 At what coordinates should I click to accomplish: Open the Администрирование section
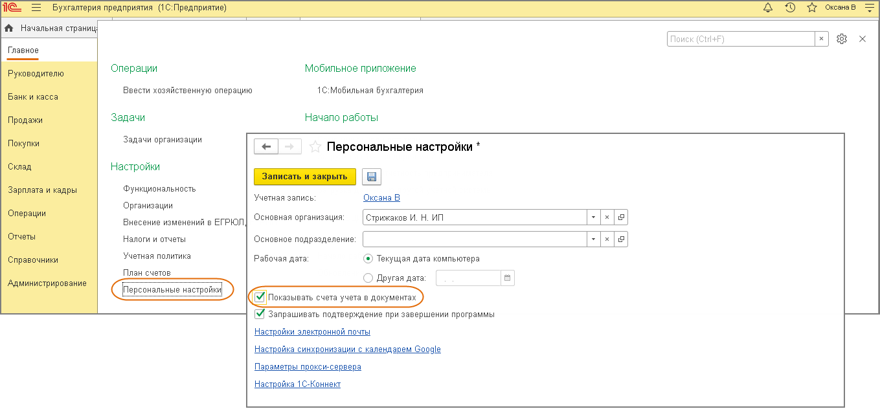[x=47, y=283]
